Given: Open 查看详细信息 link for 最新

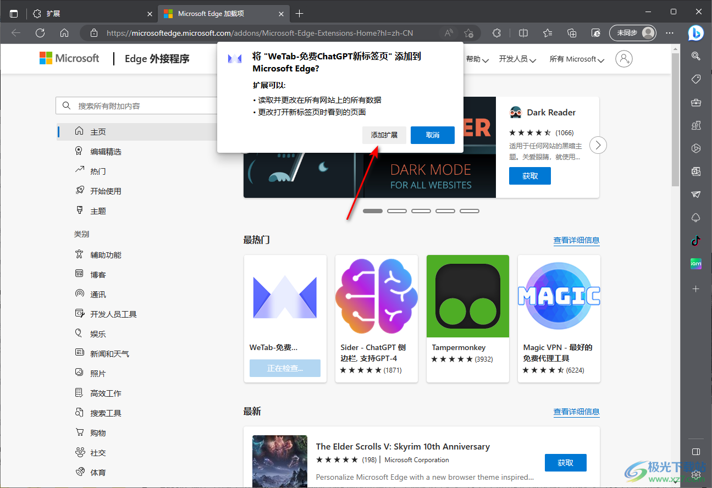Looking at the screenshot, I should (576, 412).
